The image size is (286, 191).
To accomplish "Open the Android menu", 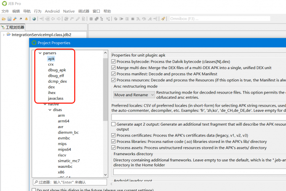I will coord(52,11).
